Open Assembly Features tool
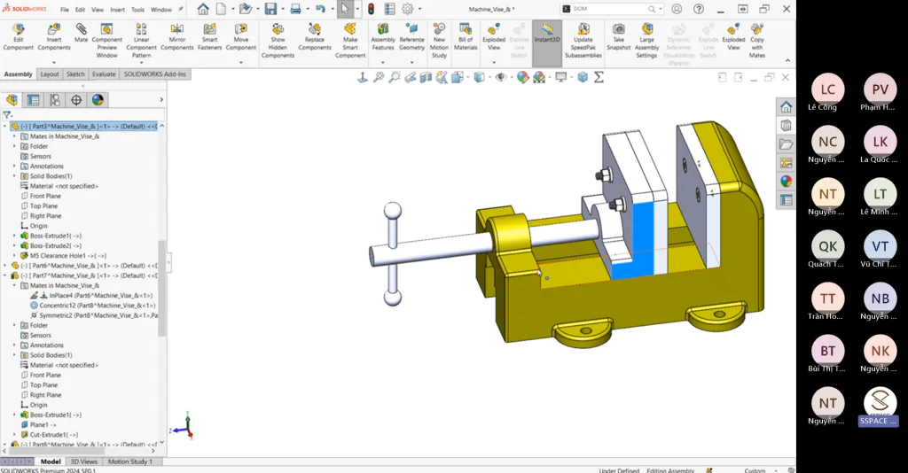This screenshot has width=908, height=473. 383,37
